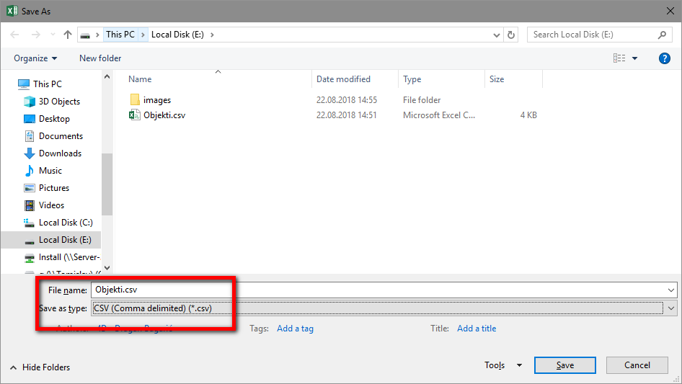Viewport: 682px width, 384px height.
Task: Select the Objekti.csv file in list
Action: point(164,115)
